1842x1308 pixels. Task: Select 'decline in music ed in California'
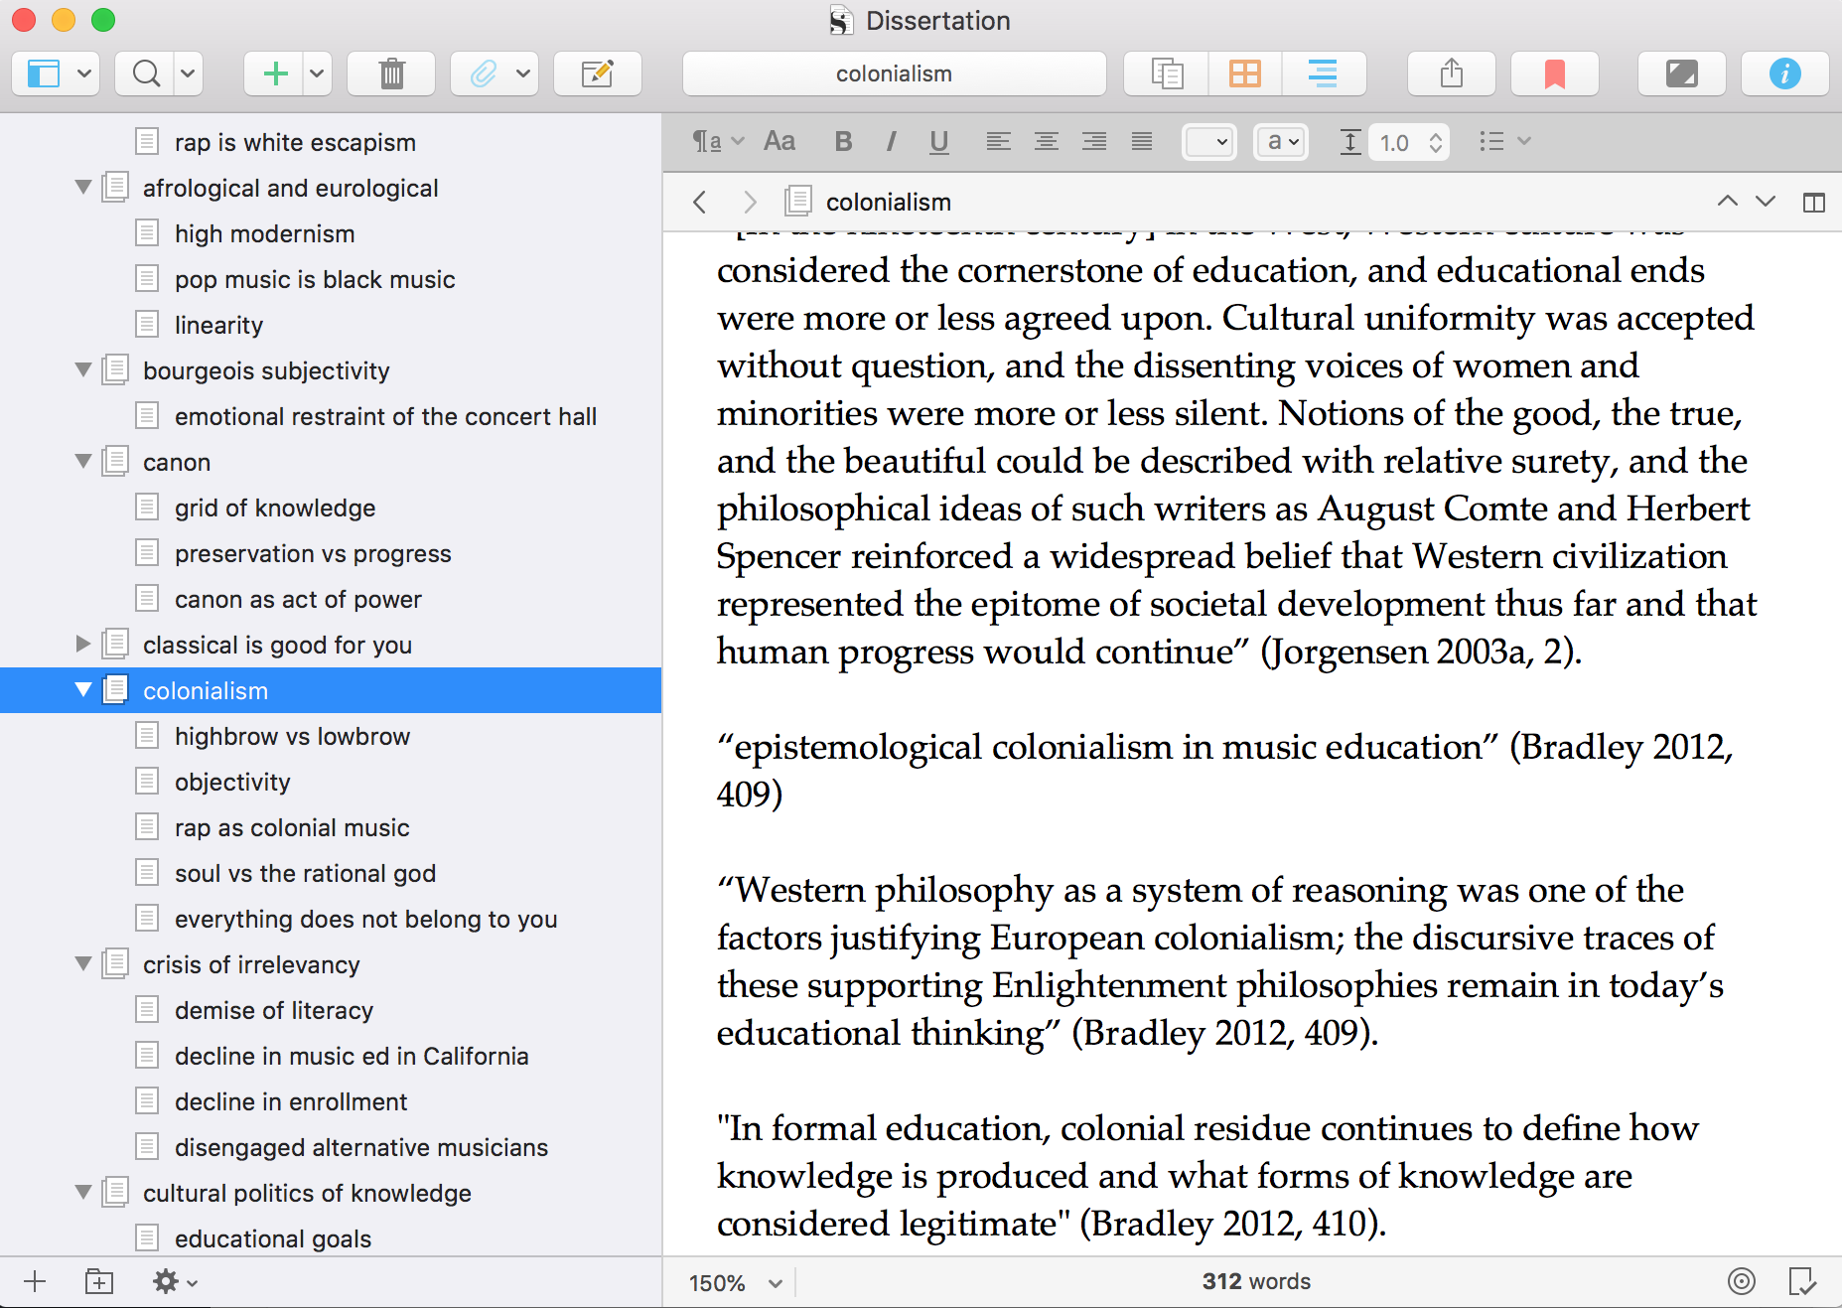click(331, 1056)
